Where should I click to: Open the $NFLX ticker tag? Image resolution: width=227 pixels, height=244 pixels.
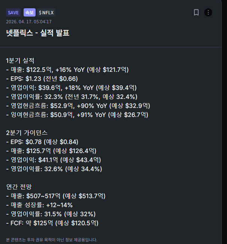46,12
